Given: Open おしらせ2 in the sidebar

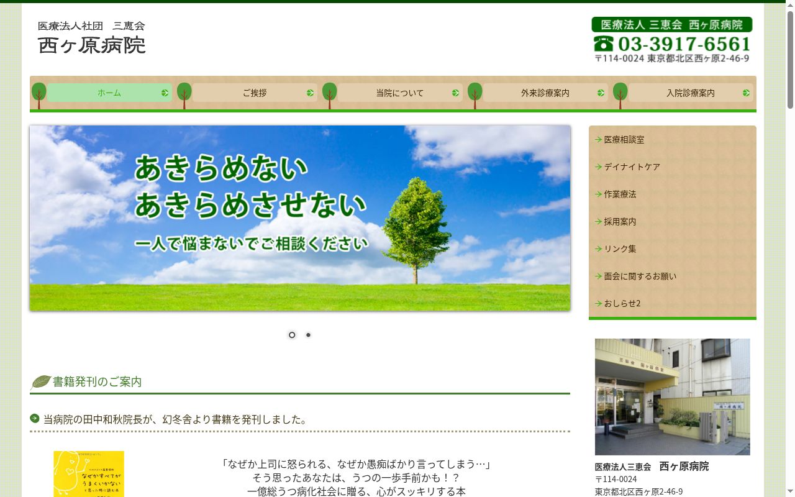Looking at the screenshot, I should [x=622, y=304].
